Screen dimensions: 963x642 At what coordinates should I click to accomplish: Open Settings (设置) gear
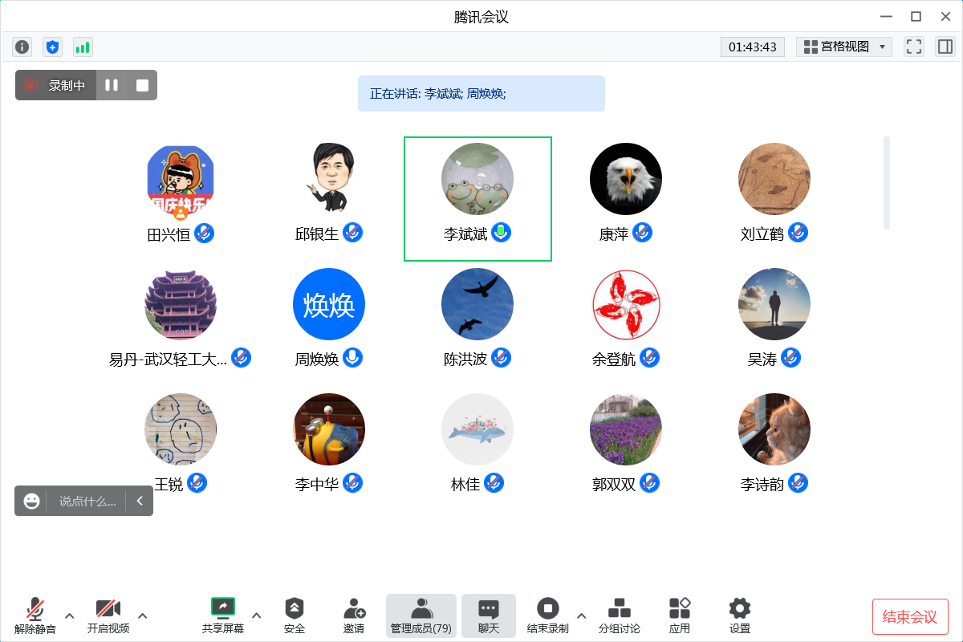point(739,616)
